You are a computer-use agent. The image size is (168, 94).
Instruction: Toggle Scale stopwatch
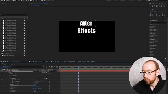point(11,89)
